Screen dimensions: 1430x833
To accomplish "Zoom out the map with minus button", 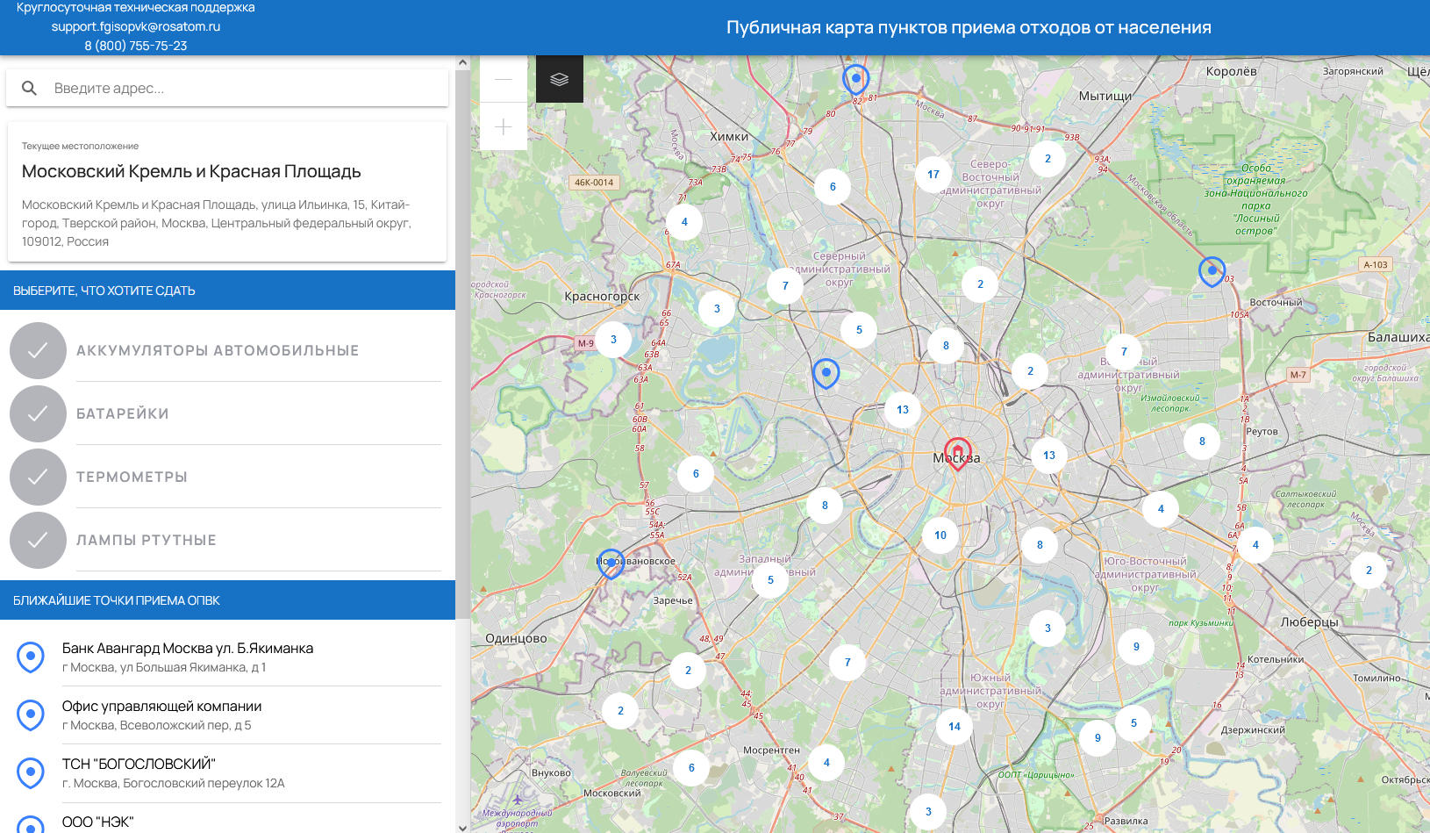I will tap(504, 79).
